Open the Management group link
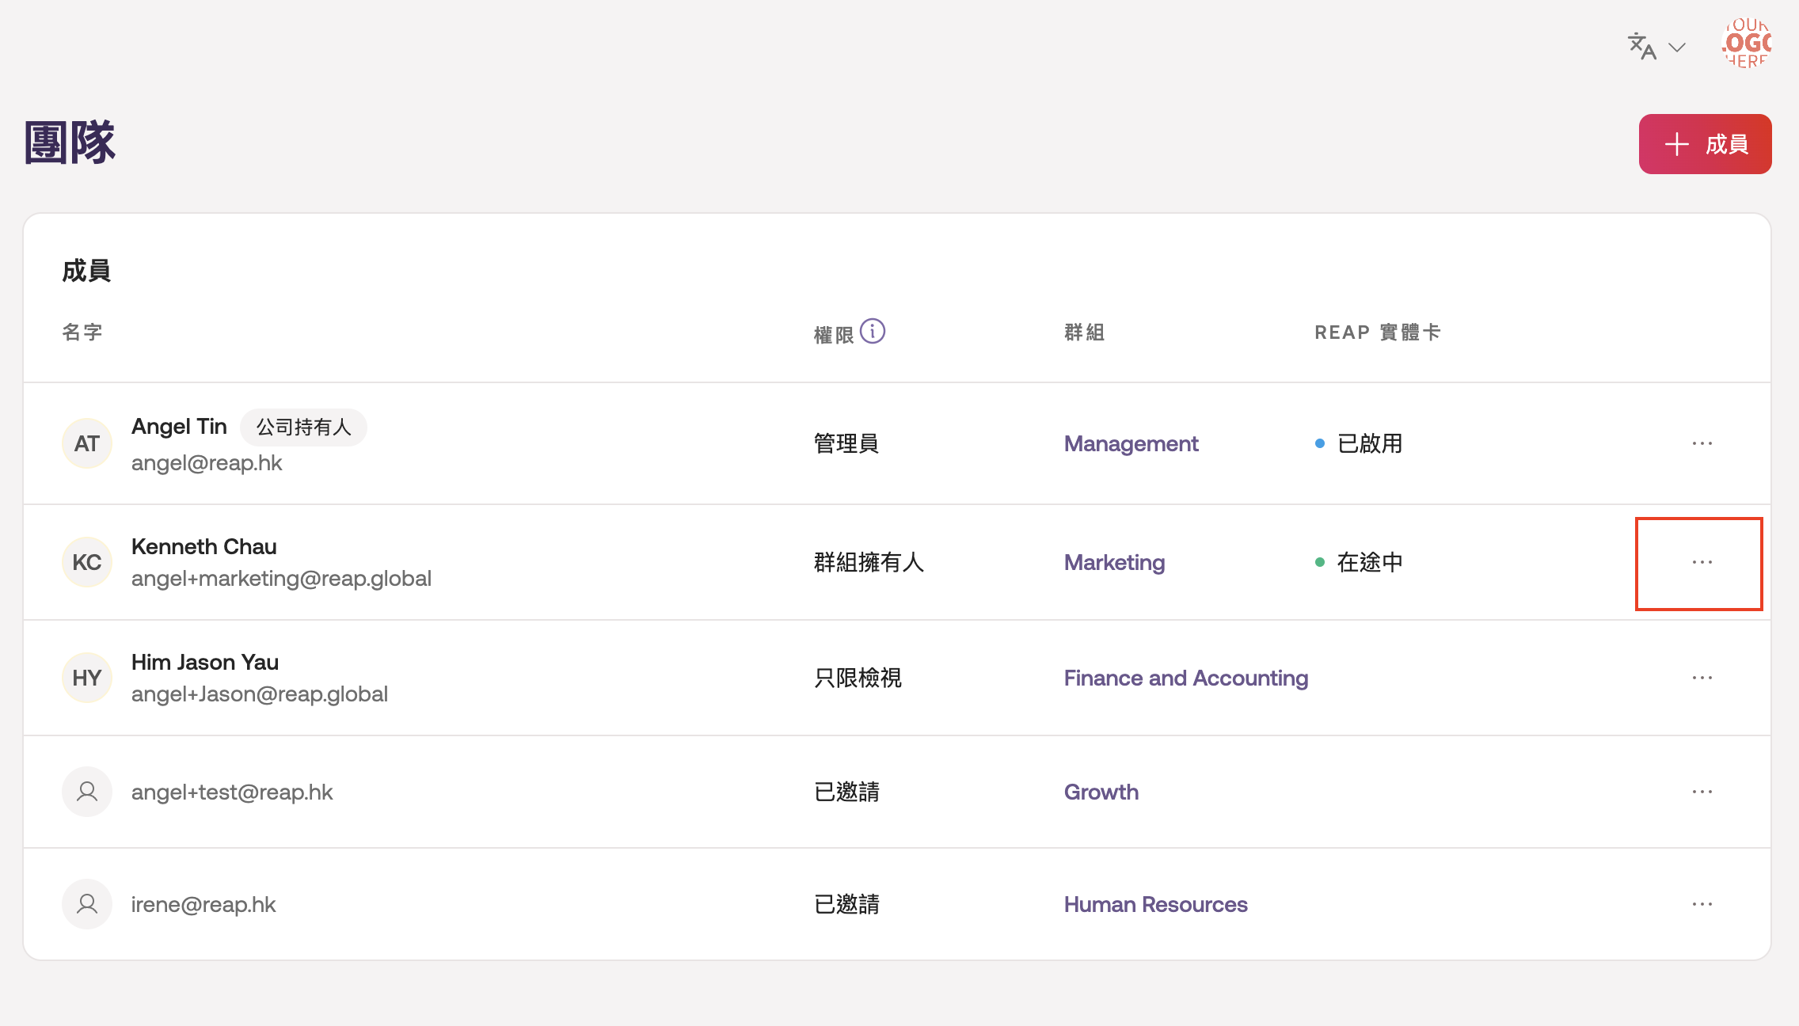This screenshot has height=1026, width=1799. point(1131,443)
